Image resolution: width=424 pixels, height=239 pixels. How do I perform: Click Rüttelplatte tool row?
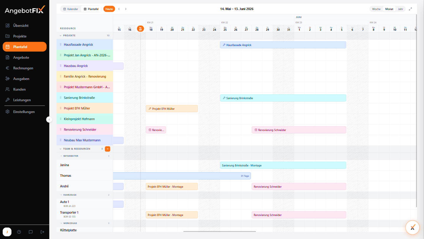coord(85,230)
